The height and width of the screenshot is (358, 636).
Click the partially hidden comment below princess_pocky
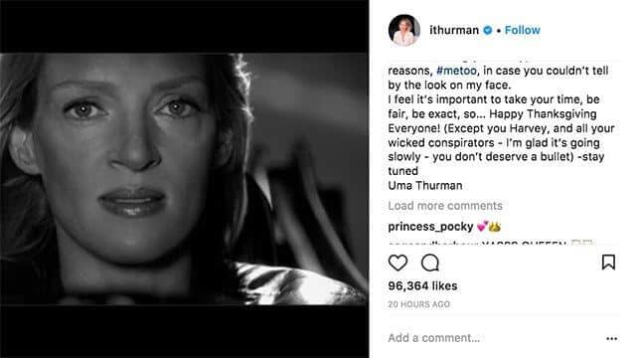[490, 243]
